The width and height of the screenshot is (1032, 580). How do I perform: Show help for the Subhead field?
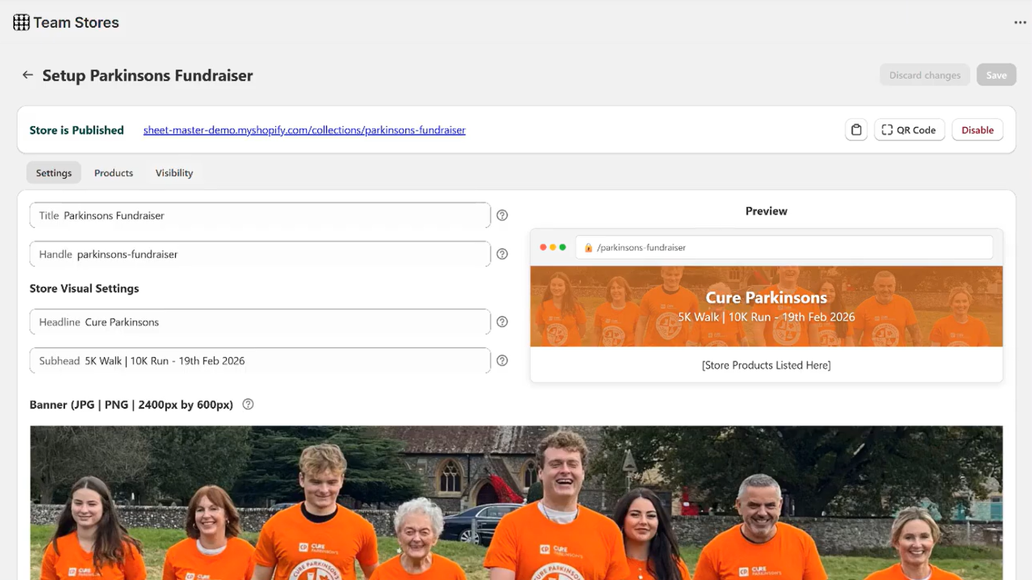(502, 360)
